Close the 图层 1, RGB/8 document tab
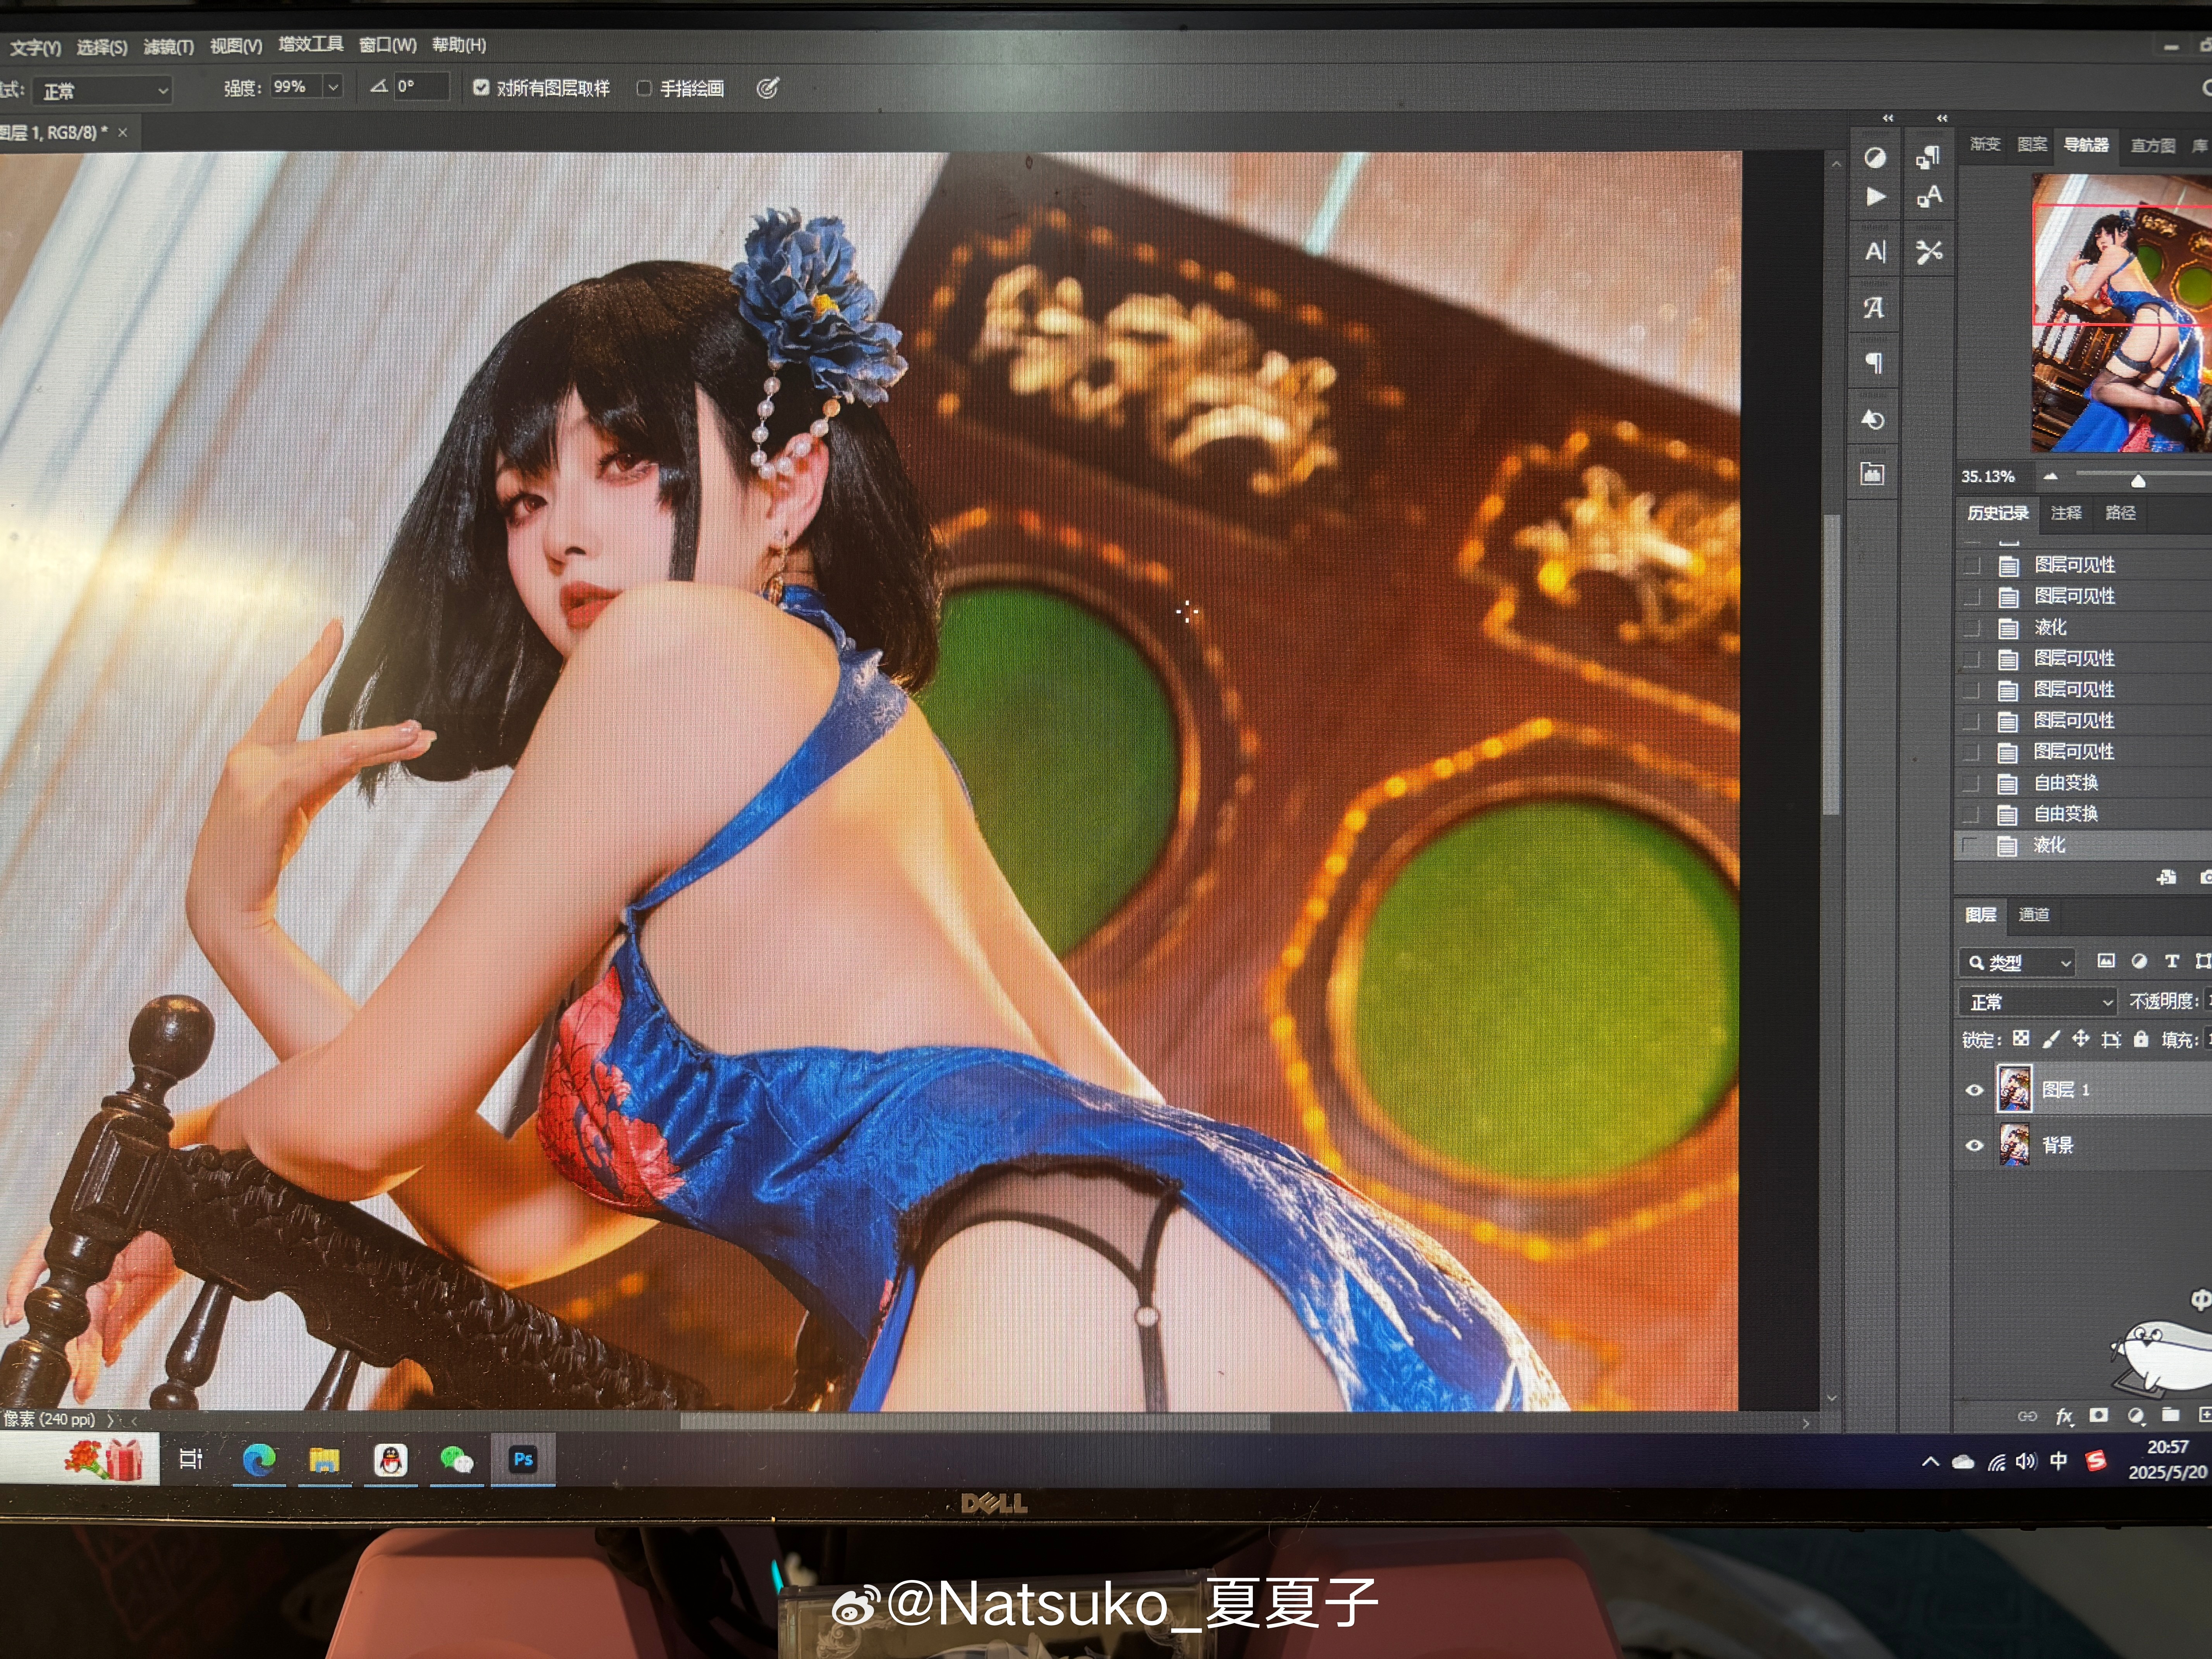The image size is (2212, 1659). tap(123, 132)
